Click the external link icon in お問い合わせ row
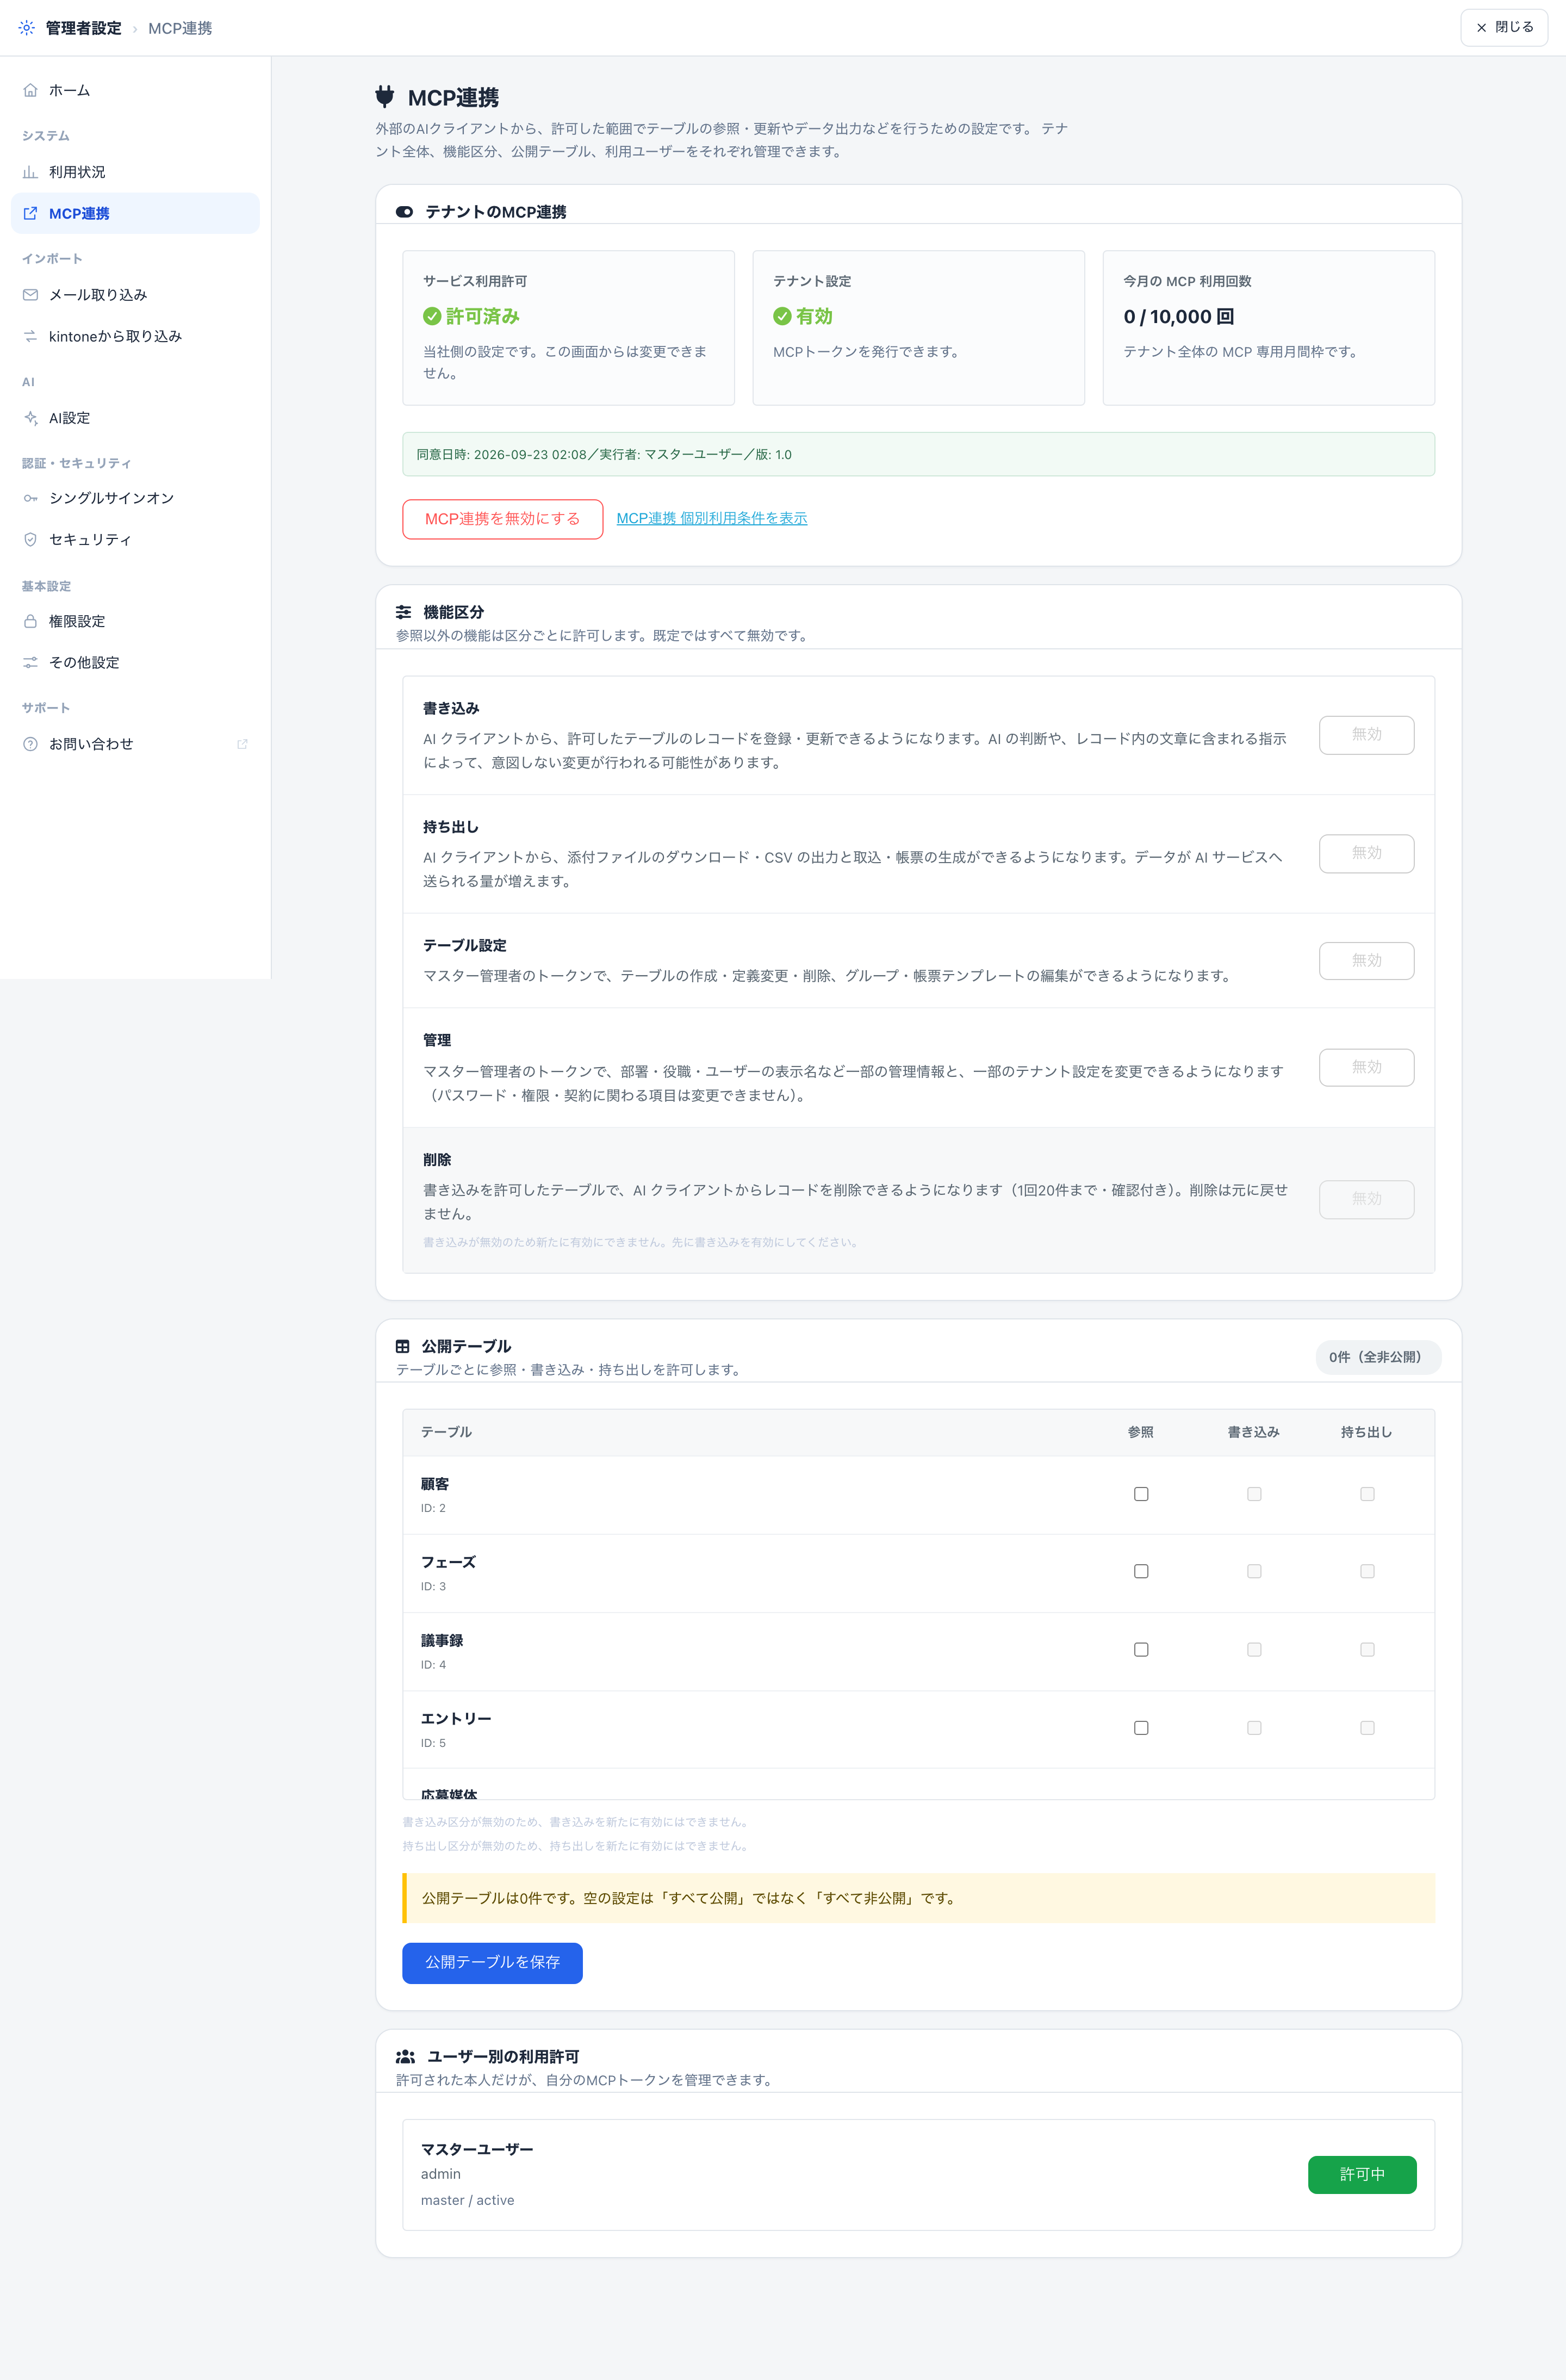Viewport: 1566px width, 2380px height. [x=242, y=744]
